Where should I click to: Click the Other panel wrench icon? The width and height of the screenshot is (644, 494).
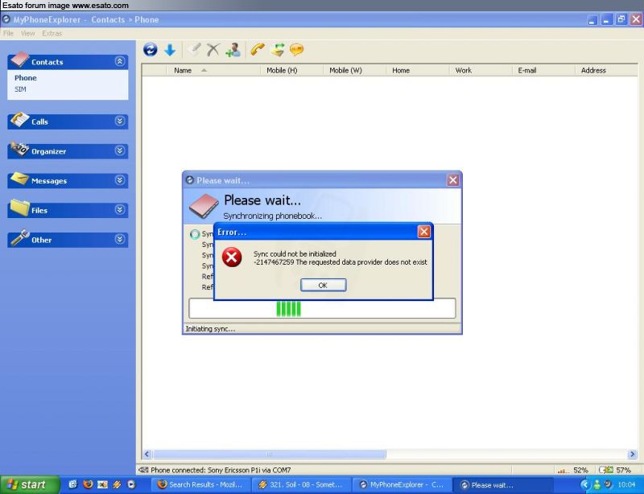pos(19,238)
